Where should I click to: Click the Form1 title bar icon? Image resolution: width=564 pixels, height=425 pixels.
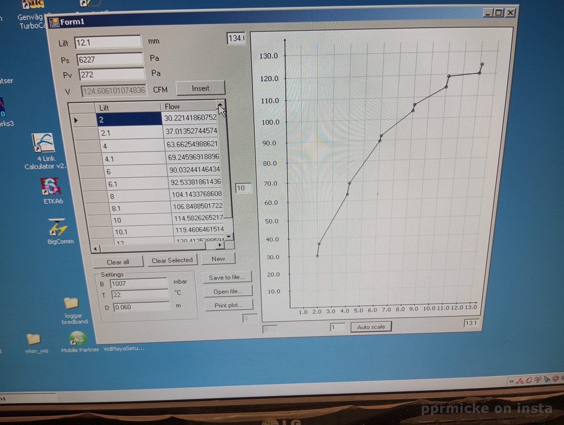tap(54, 23)
